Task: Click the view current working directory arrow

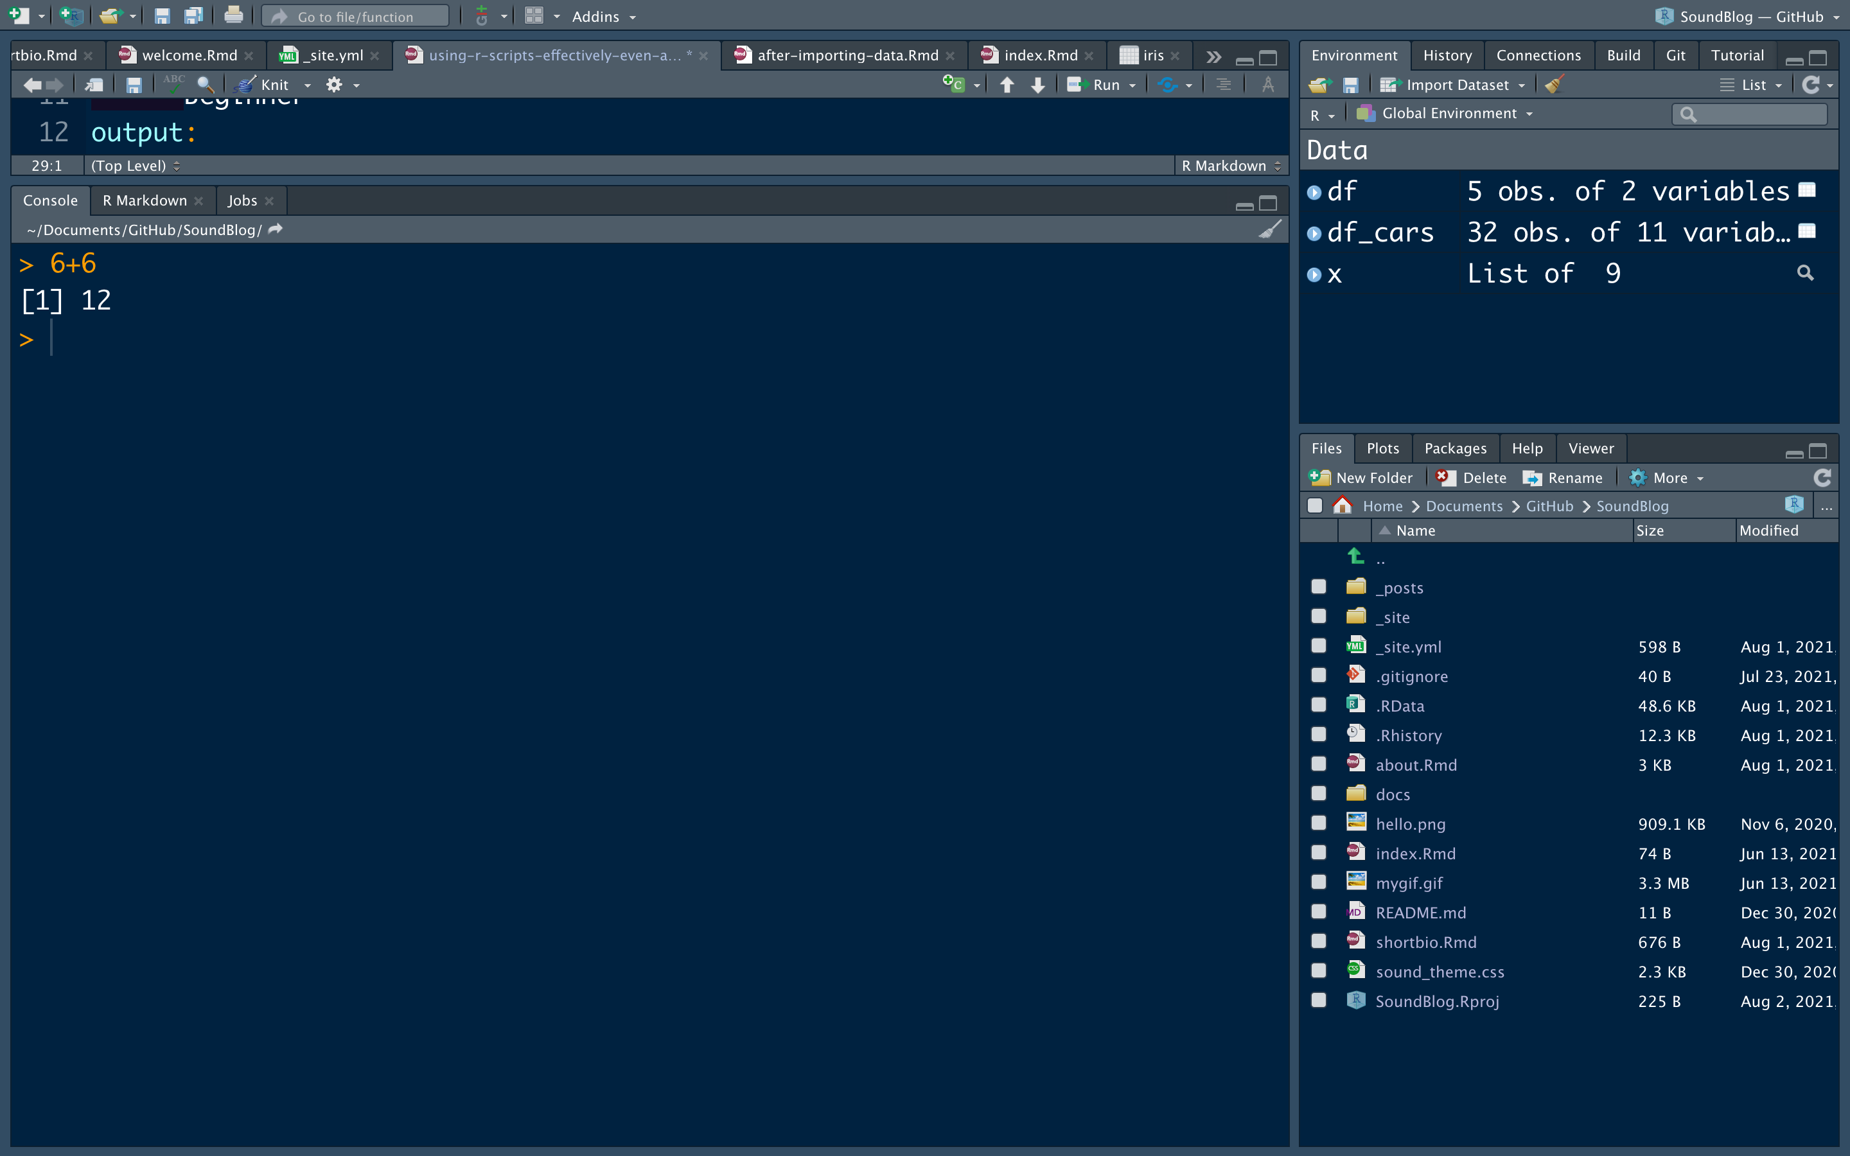Action: [276, 229]
